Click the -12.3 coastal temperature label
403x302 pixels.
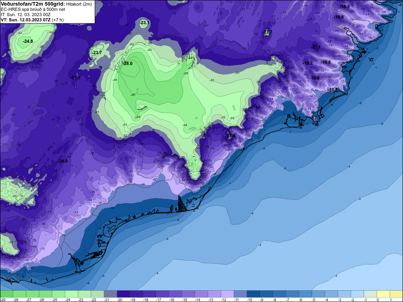click(316, 118)
